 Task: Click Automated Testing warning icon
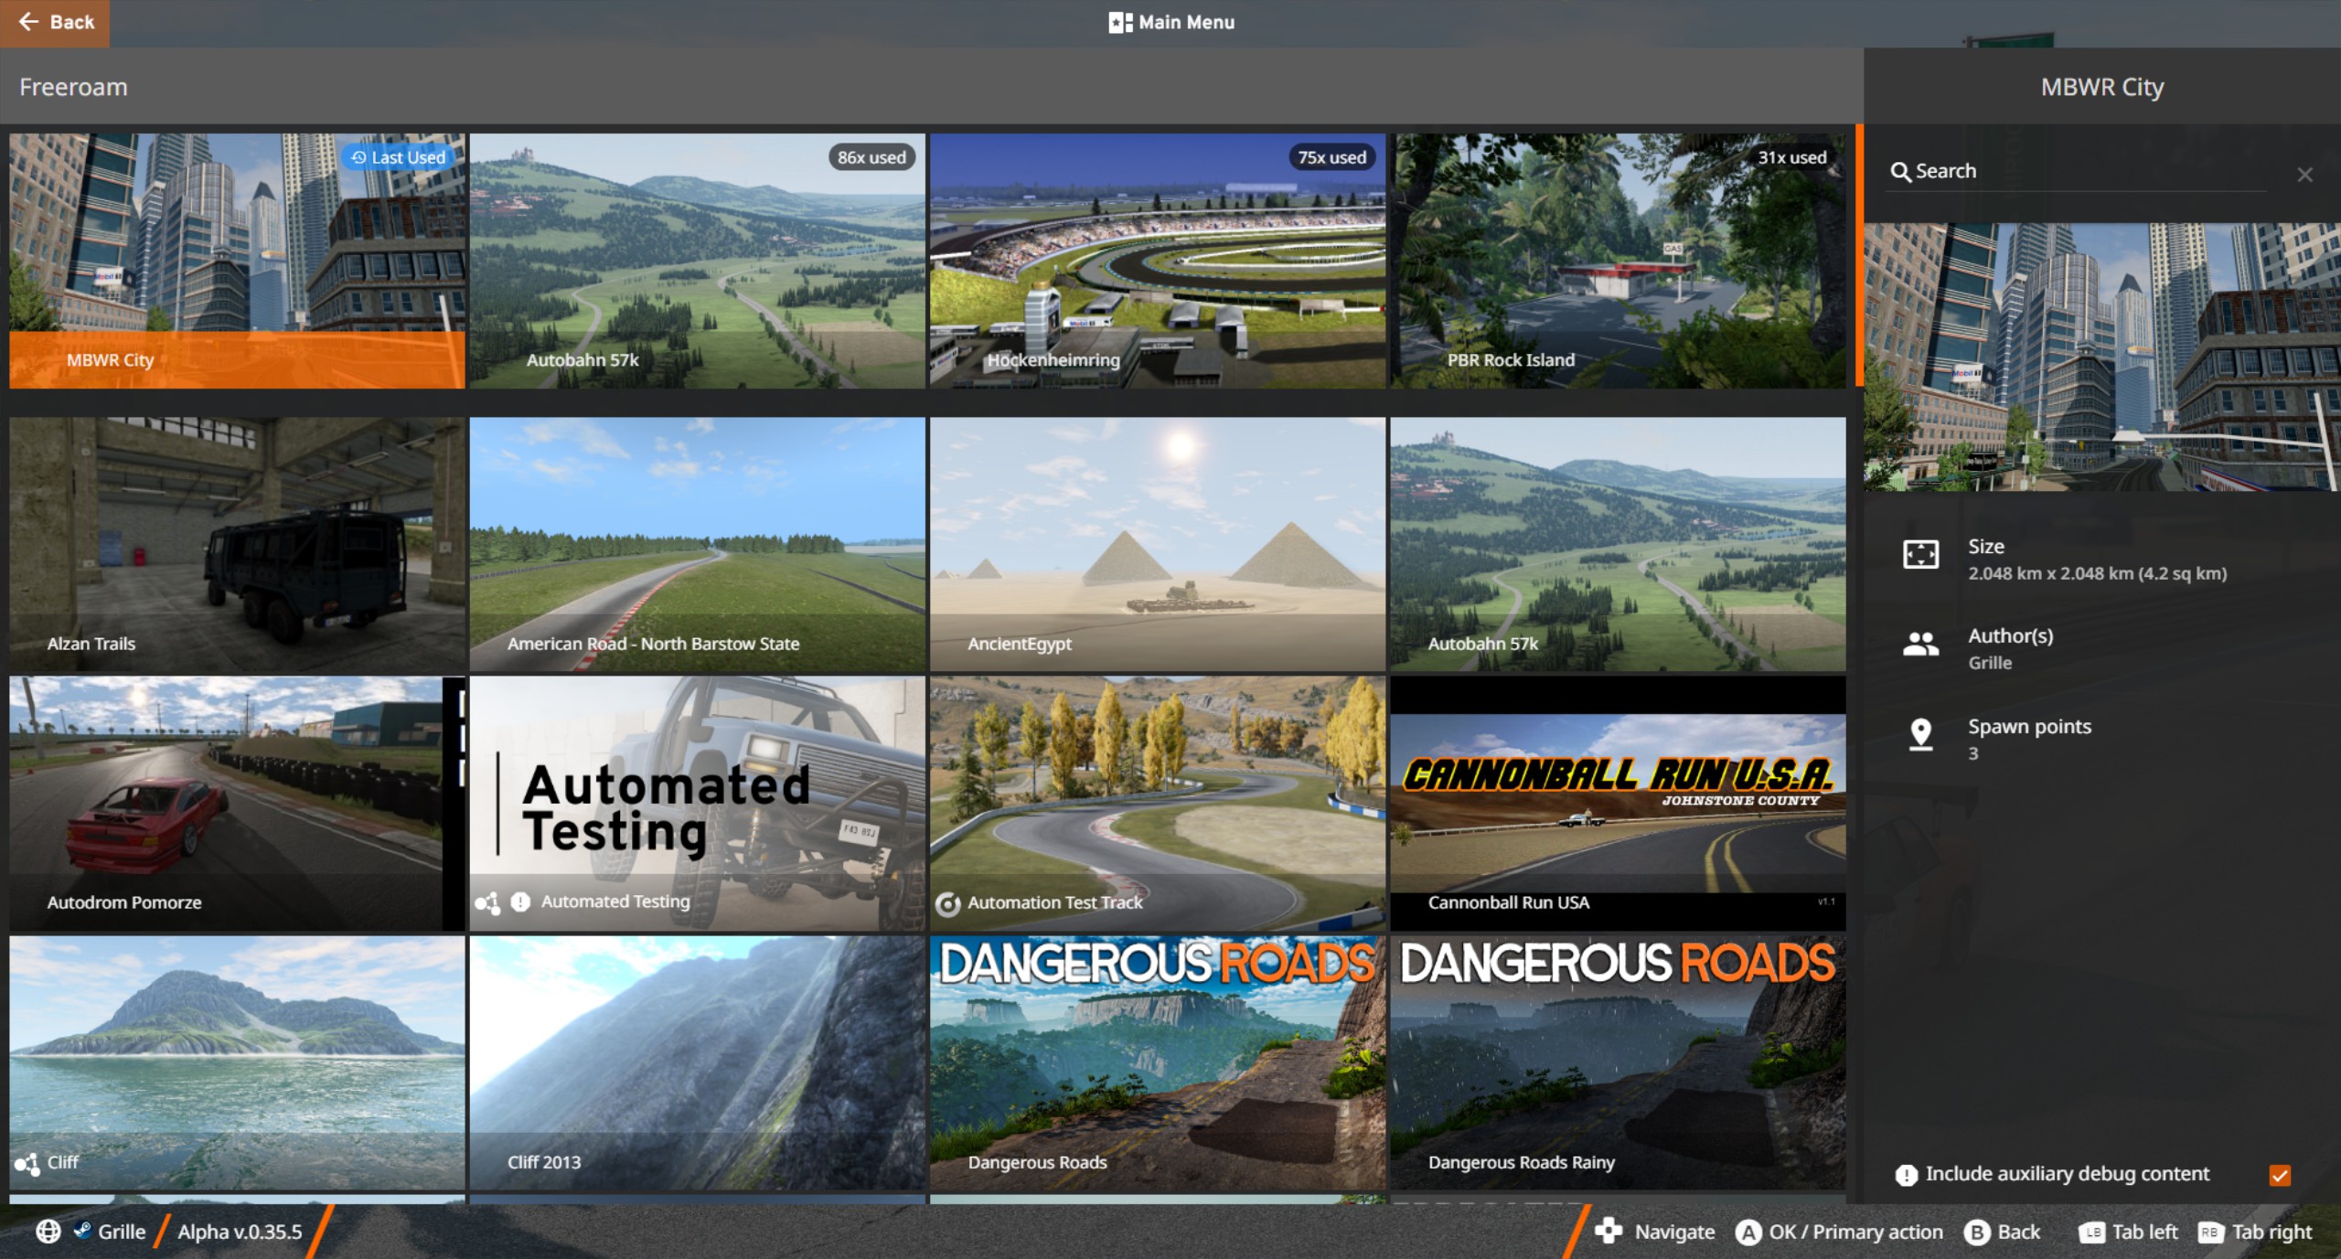click(520, 902)
